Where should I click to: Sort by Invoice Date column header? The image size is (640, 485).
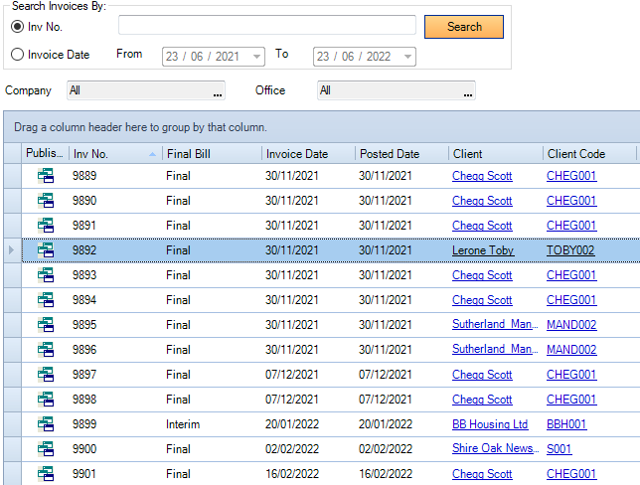point(308,154)
